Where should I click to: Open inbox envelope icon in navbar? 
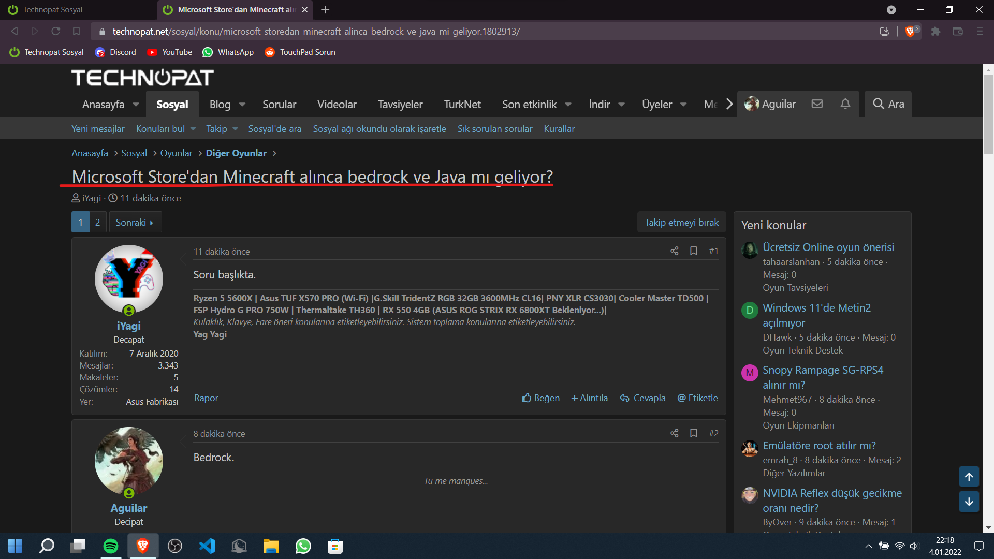(817, 104)
